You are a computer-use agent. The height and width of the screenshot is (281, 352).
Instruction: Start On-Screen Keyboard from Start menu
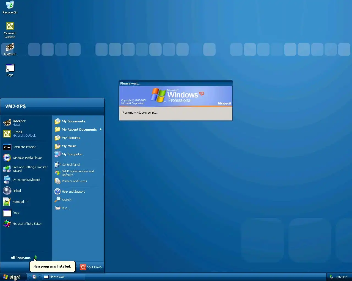click(26, 180)
